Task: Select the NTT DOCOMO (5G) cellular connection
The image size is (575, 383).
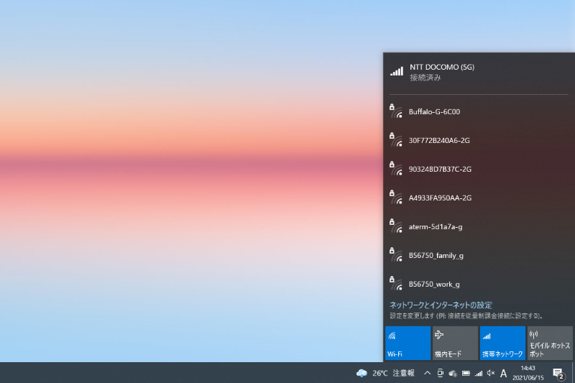Action: [x=479, y=72]
